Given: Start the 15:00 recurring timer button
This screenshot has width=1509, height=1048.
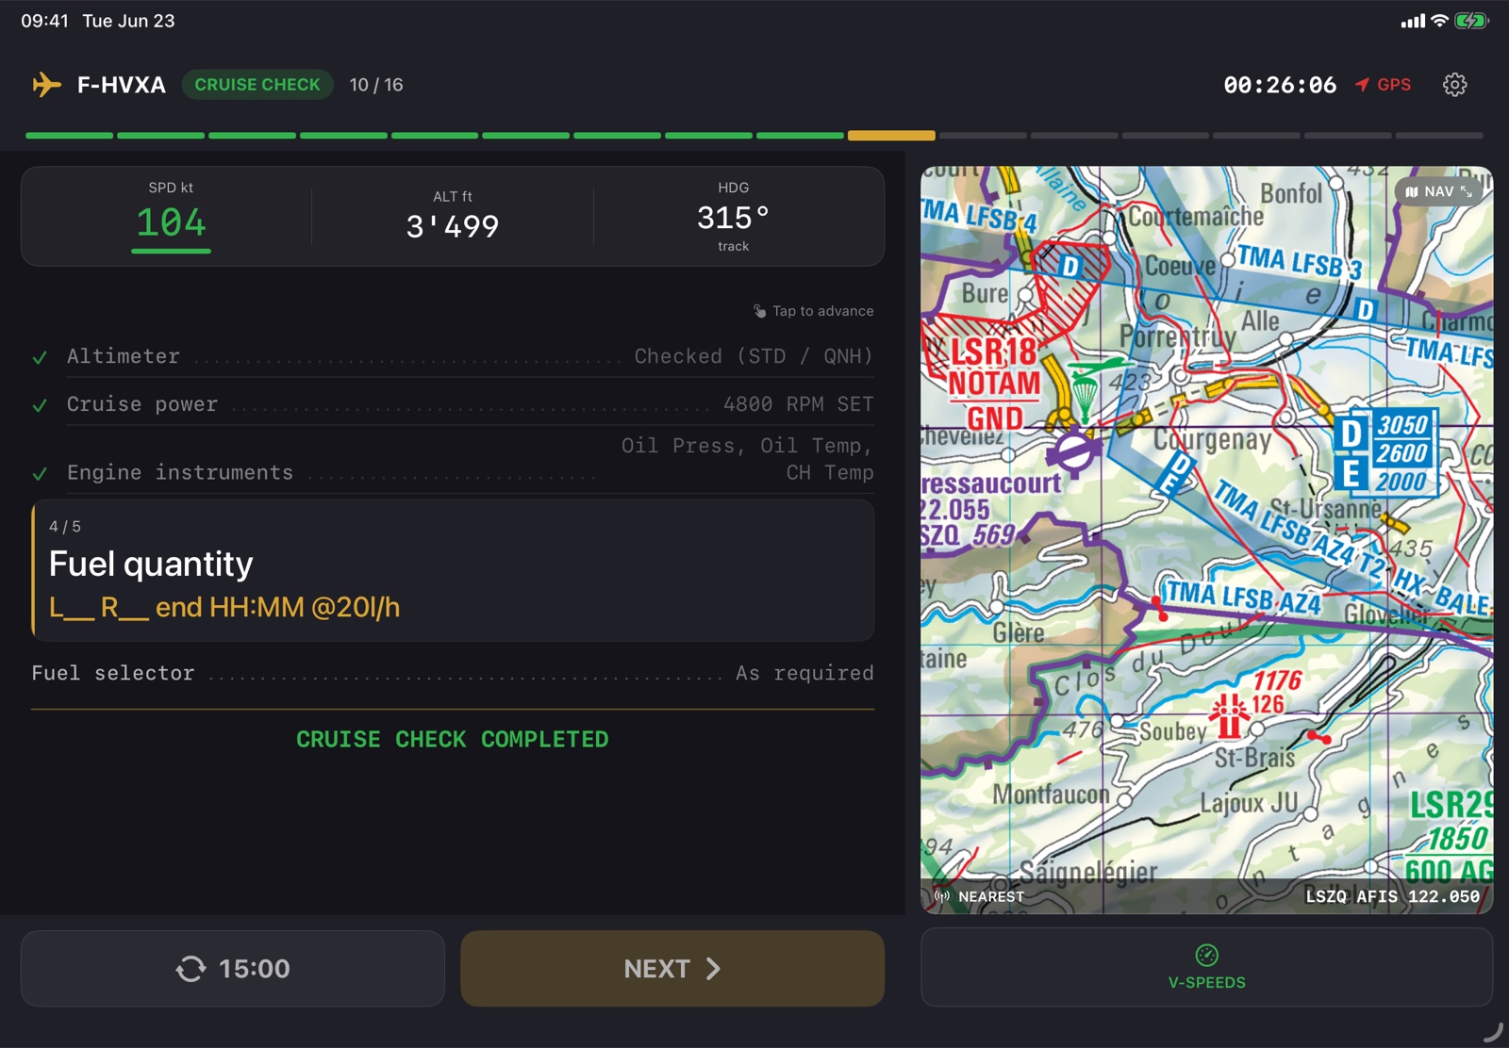Looking at the screenshot, I should point(233,969).
